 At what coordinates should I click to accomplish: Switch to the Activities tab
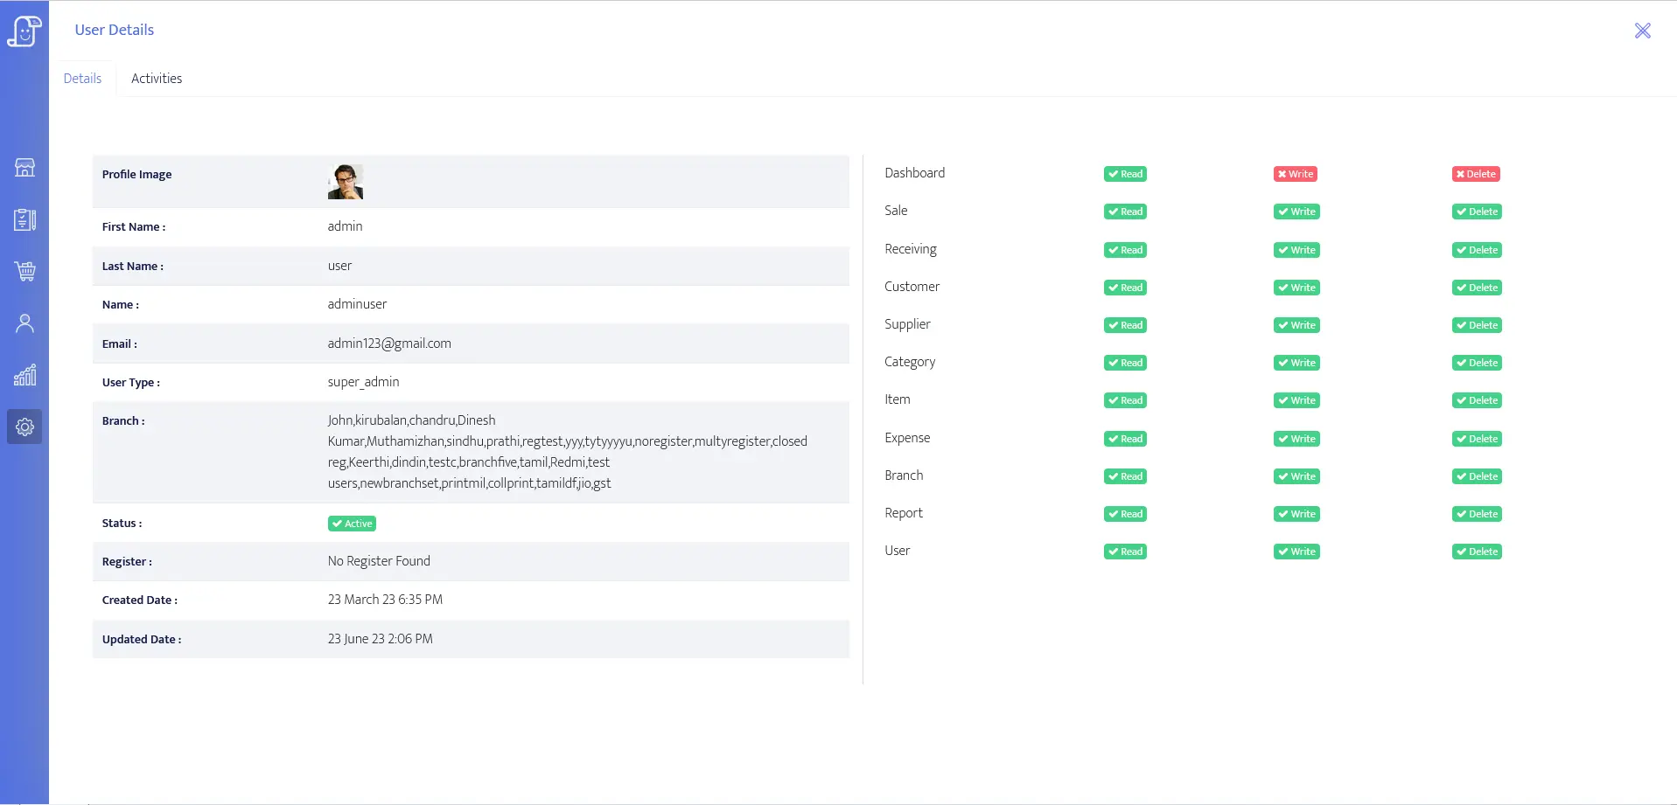(157, 79)
